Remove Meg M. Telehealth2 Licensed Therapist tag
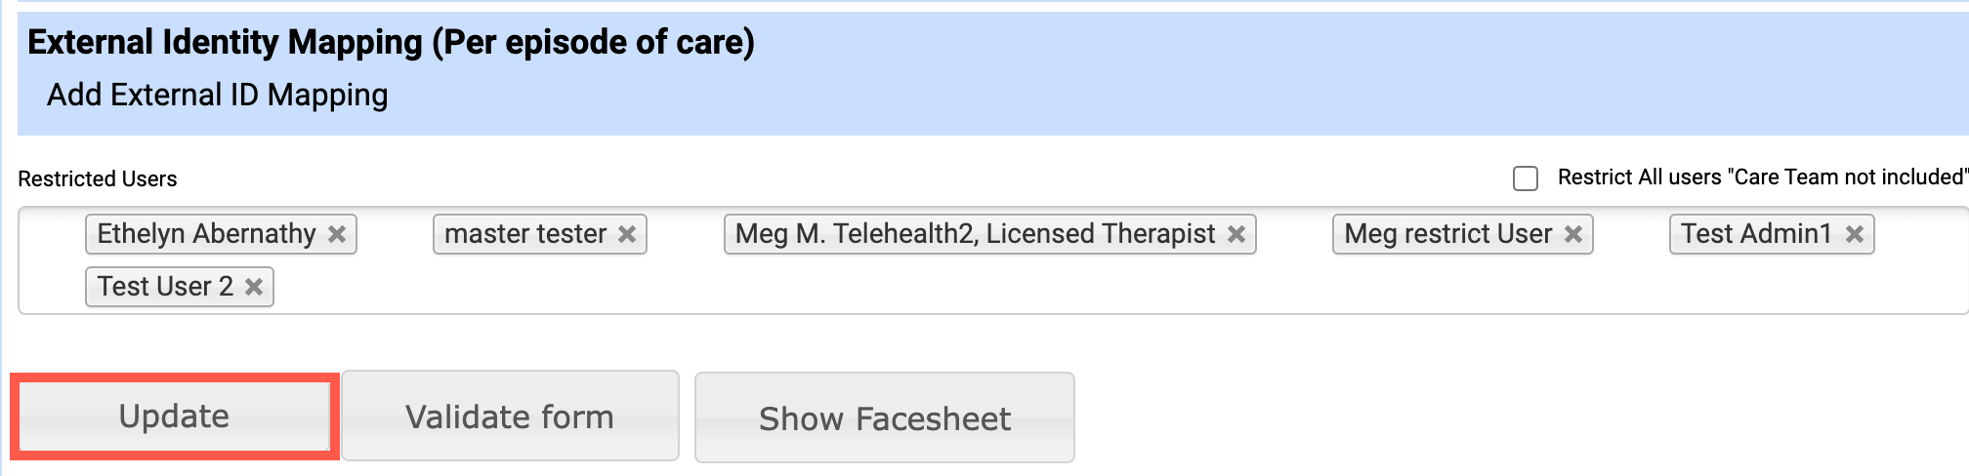 coord(1236,235)
